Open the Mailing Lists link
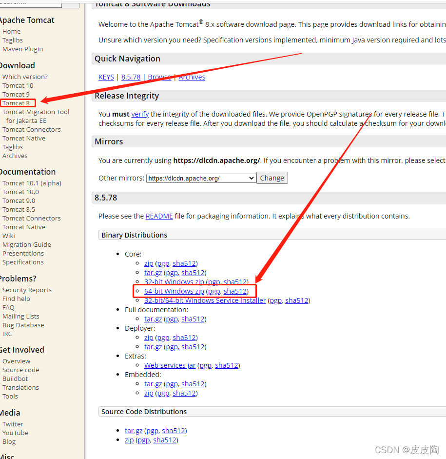The height and width of the screenshot is (459, 446). point(21,316)
